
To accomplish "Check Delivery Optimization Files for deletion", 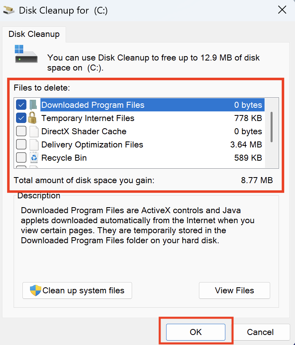I will [21, 144].
